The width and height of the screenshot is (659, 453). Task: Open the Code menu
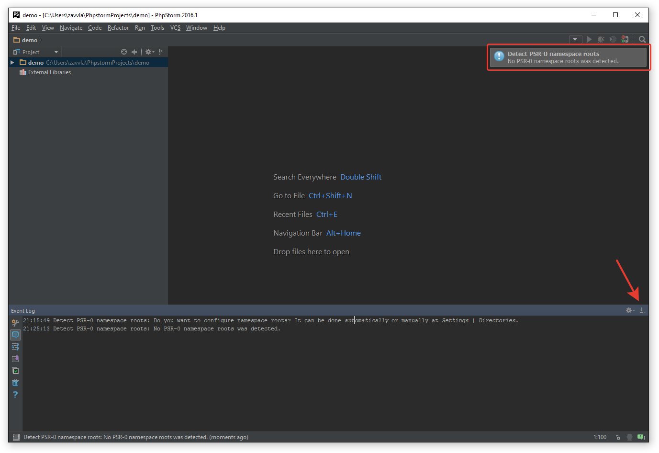95,28
